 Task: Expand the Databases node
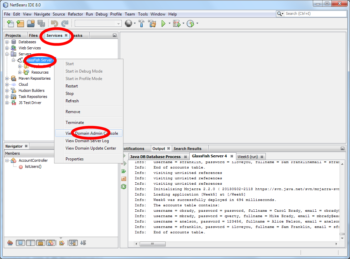click(x=7, y=42)
